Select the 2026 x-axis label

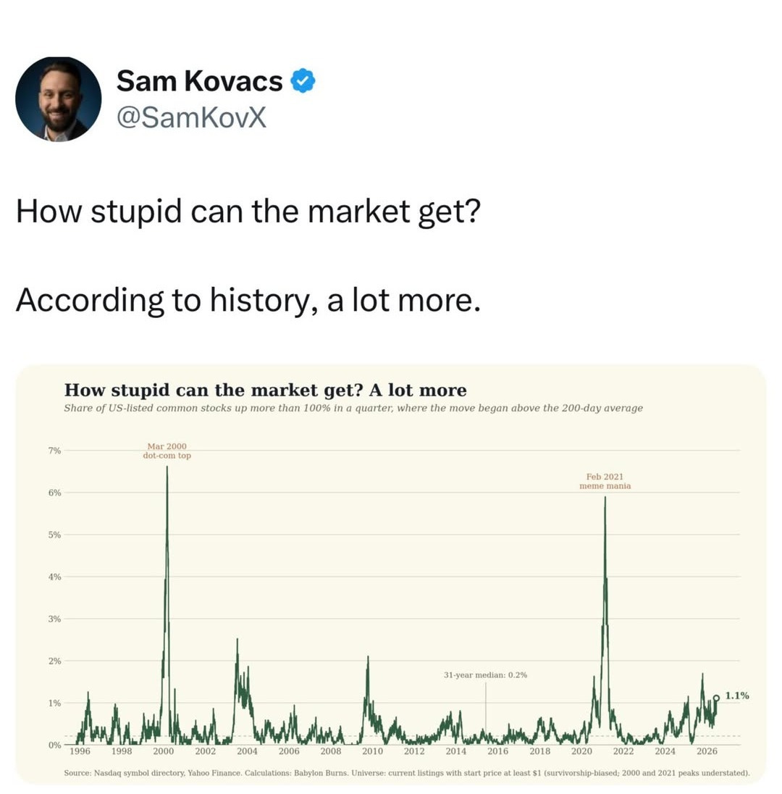click(707, 751)
